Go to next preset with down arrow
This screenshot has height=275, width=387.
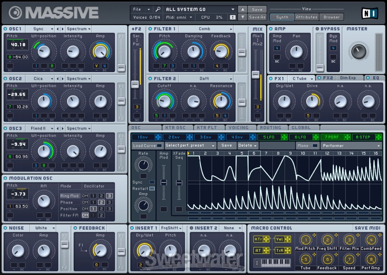click(243, 17)
